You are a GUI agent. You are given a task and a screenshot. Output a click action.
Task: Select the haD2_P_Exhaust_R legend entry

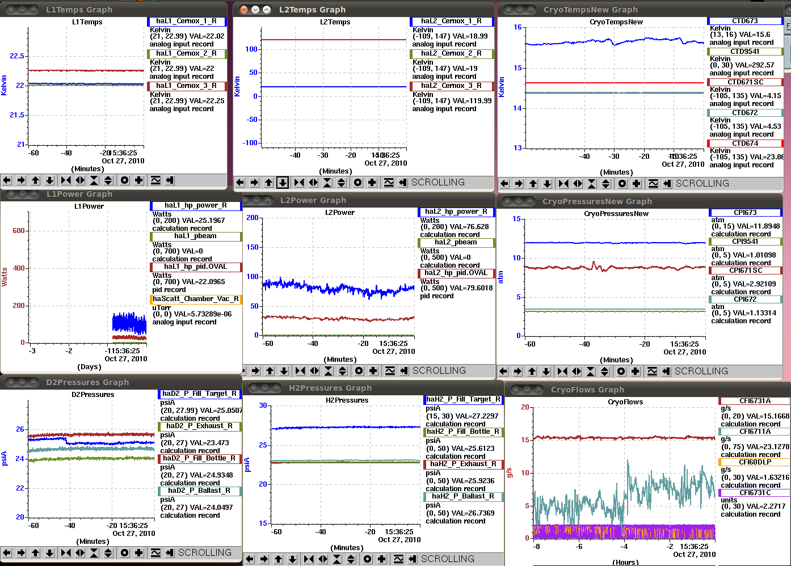click(x=200, y=426)
